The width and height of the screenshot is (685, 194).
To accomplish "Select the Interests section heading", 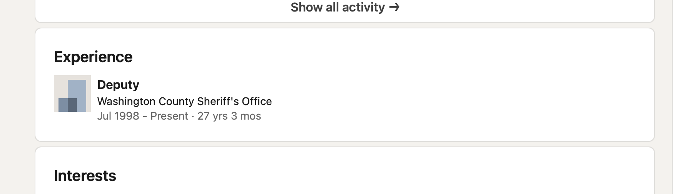I will tap(85, 176).
